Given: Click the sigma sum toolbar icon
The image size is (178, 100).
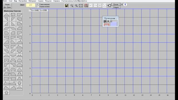Looking at the screenshot, I should (104, 6).
